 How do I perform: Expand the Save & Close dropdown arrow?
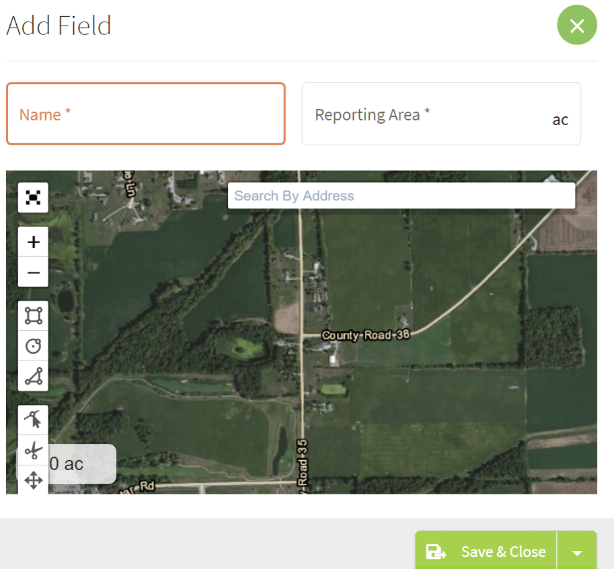click(x=577, y=552)
